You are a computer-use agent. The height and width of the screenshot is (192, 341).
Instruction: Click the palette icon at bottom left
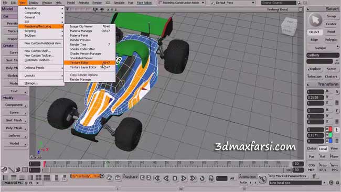tap(18, 169)
